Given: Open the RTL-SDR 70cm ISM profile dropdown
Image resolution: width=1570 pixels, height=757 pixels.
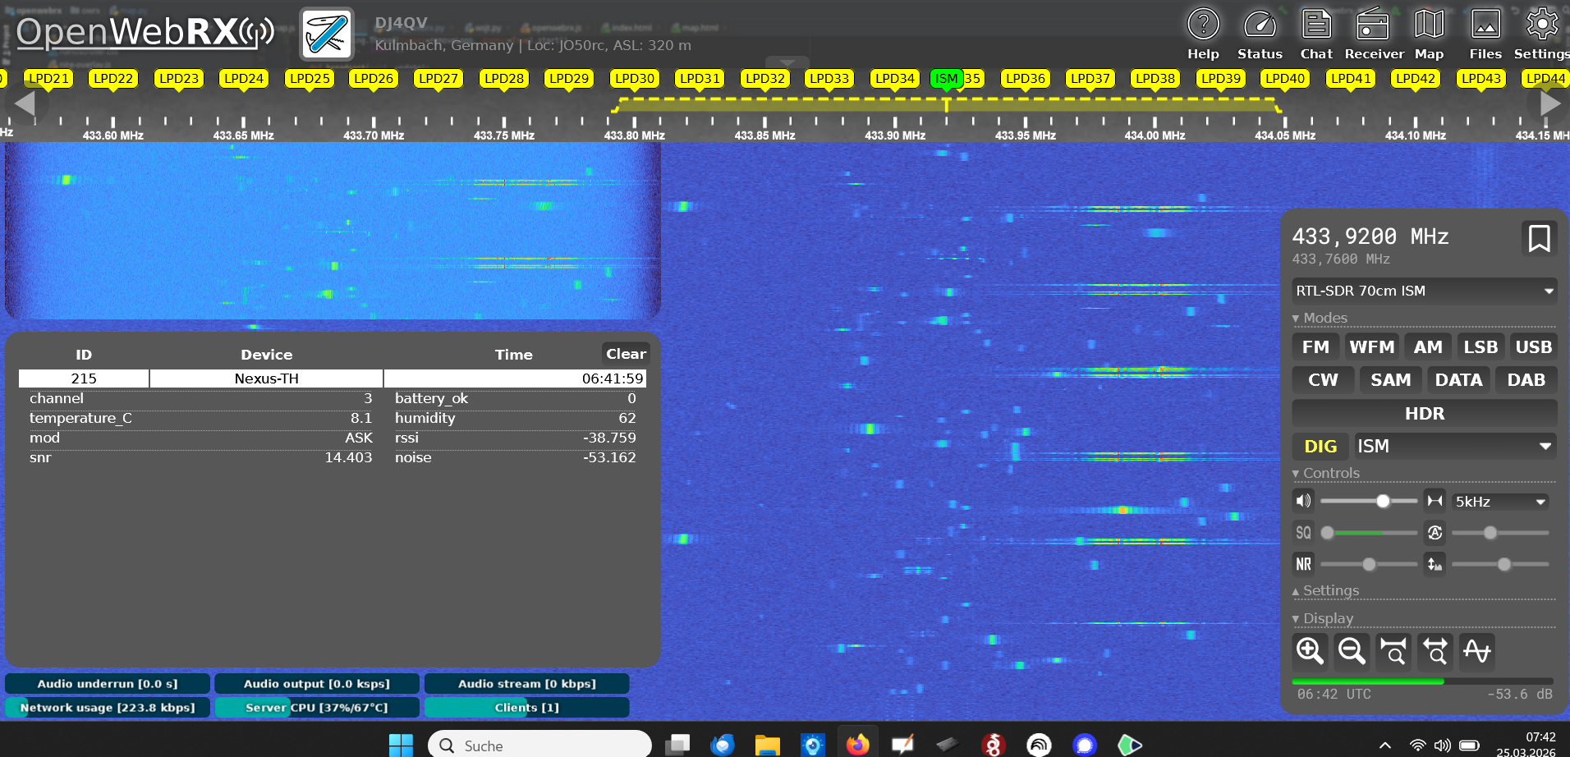Looking at the screenshot, I should pos(1424,291).
